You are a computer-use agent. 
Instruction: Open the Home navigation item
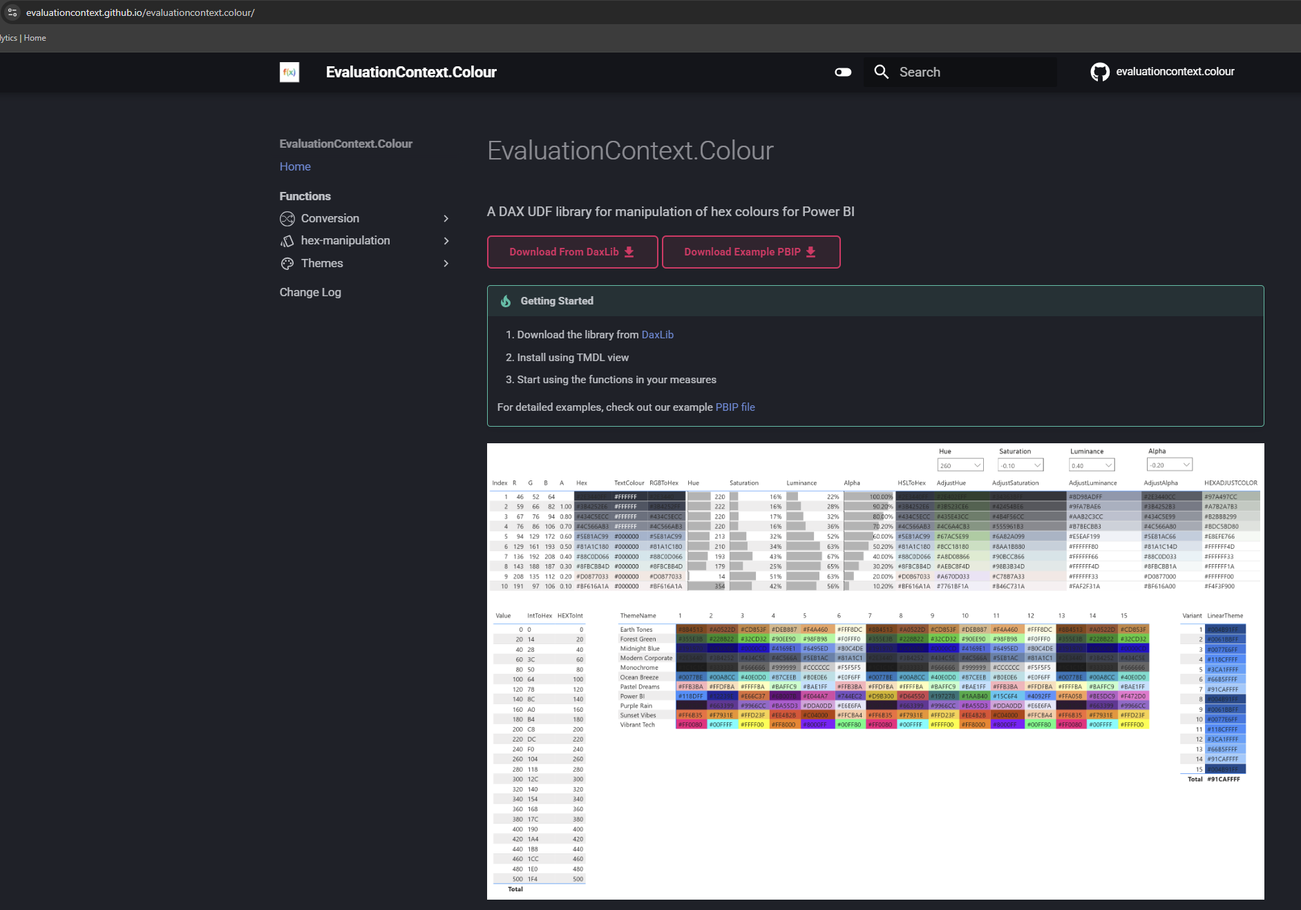(x=295, y=166)
